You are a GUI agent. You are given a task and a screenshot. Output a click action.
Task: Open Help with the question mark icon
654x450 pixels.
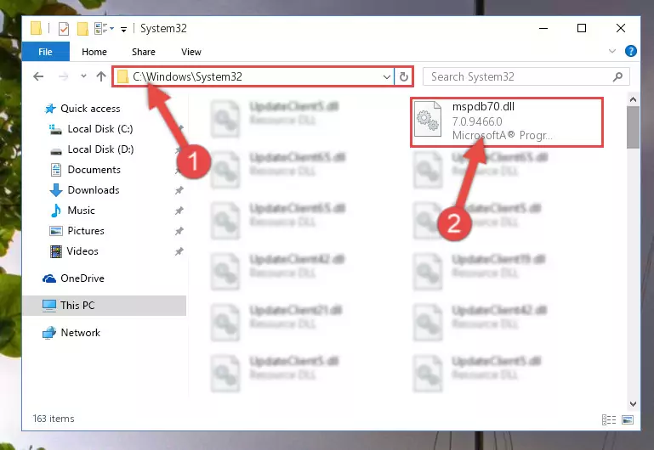tap(631, 51)
